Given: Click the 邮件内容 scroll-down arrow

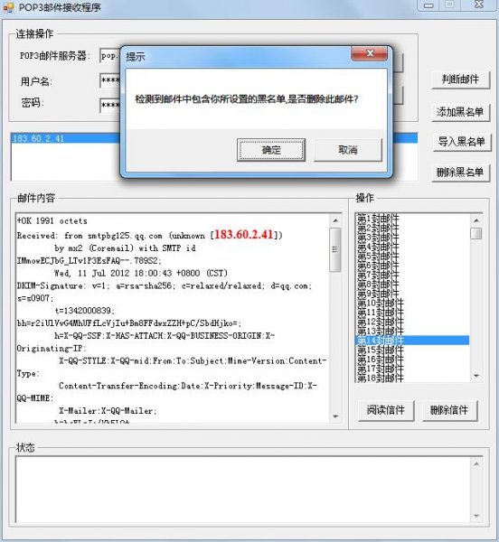Looking at the screenshot, I should click(335, 416).
